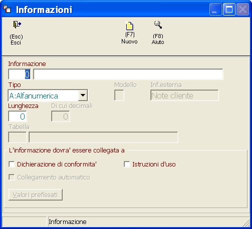Focus the Informazione code number field

coord(20,74)
